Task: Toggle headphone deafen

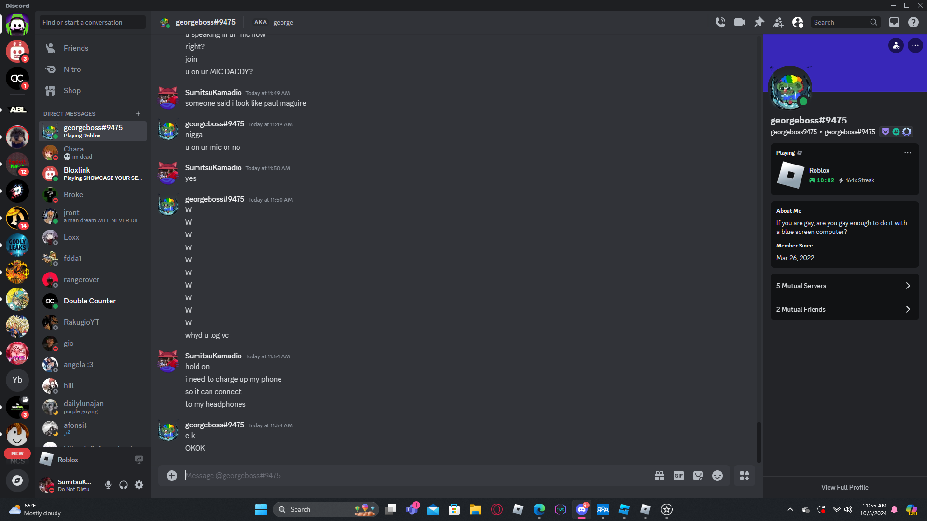Action: [x=124, y=485]
